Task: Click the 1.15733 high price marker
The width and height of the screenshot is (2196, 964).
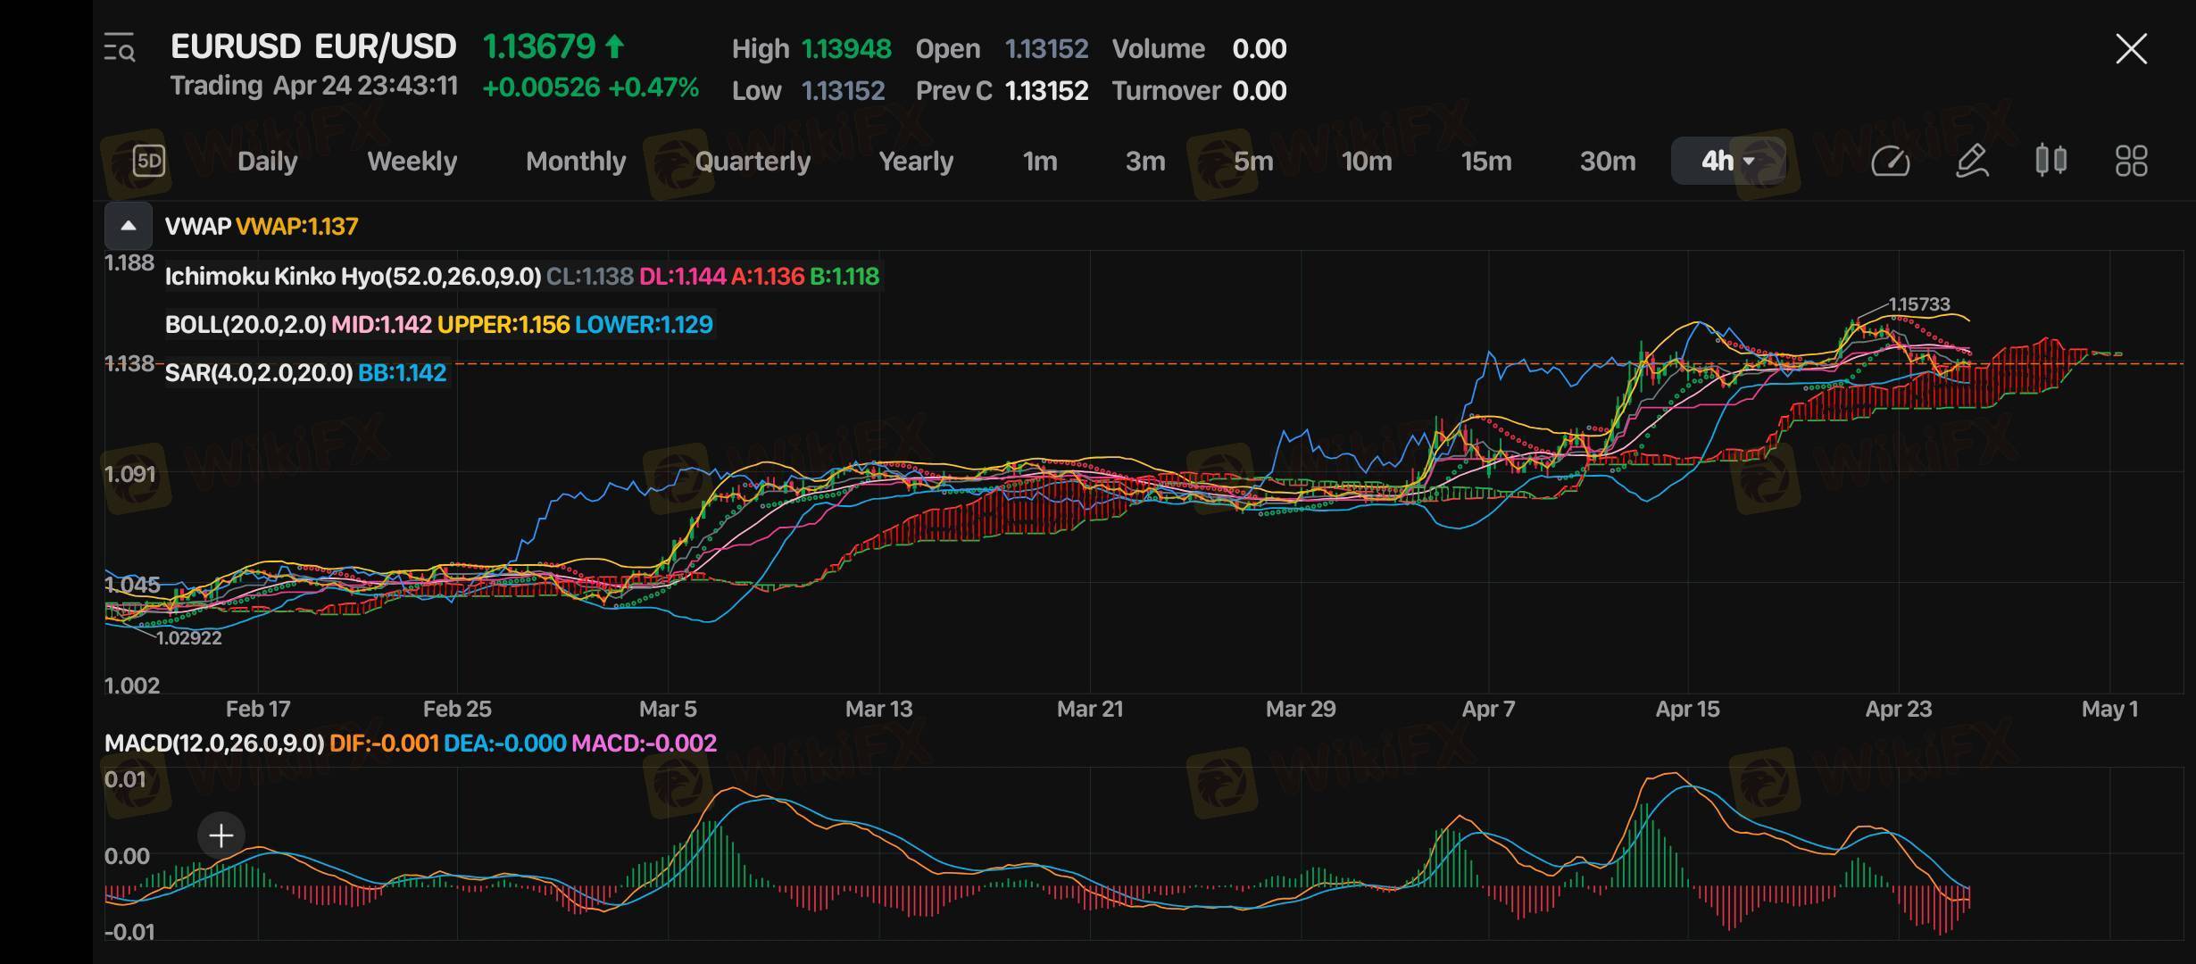Action: (1918, 304)
